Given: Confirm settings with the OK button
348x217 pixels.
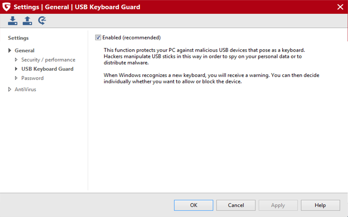Looking at the screenshot, I should pos(193,205).
